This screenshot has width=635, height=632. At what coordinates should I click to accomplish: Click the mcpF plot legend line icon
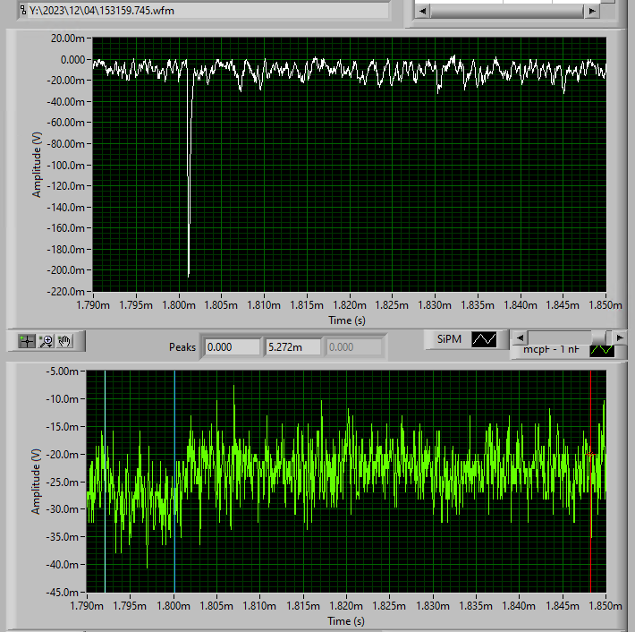click(x=602, y=351)
